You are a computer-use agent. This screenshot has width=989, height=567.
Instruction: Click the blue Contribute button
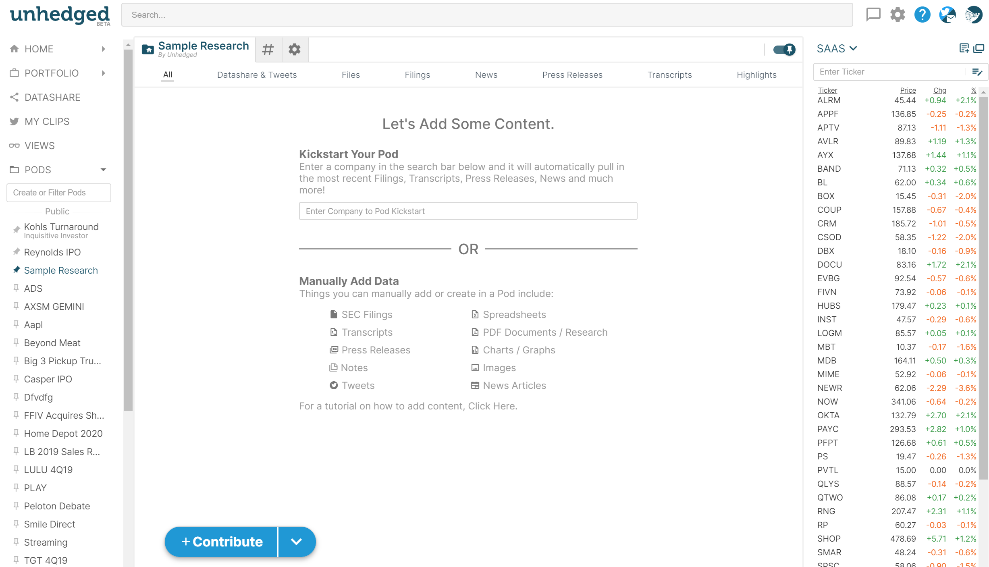(222, 542)
